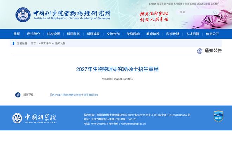
Task: Open the 所况简介 navigation menu
Action: [34, 34]
